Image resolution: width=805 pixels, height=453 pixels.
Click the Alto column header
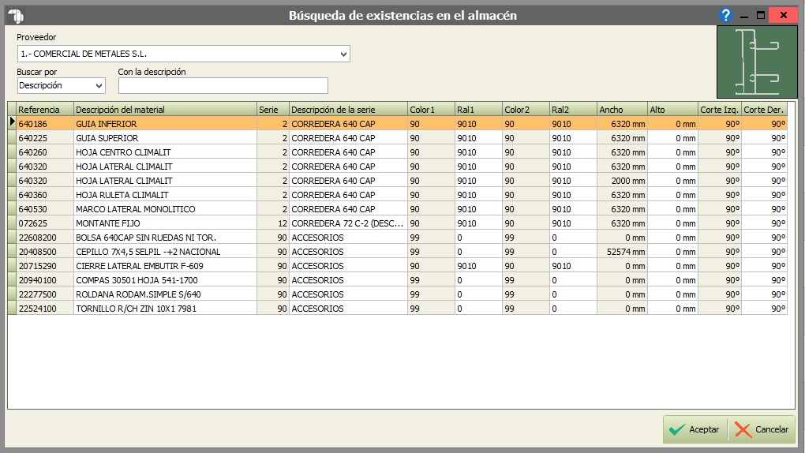pos(672,110)
